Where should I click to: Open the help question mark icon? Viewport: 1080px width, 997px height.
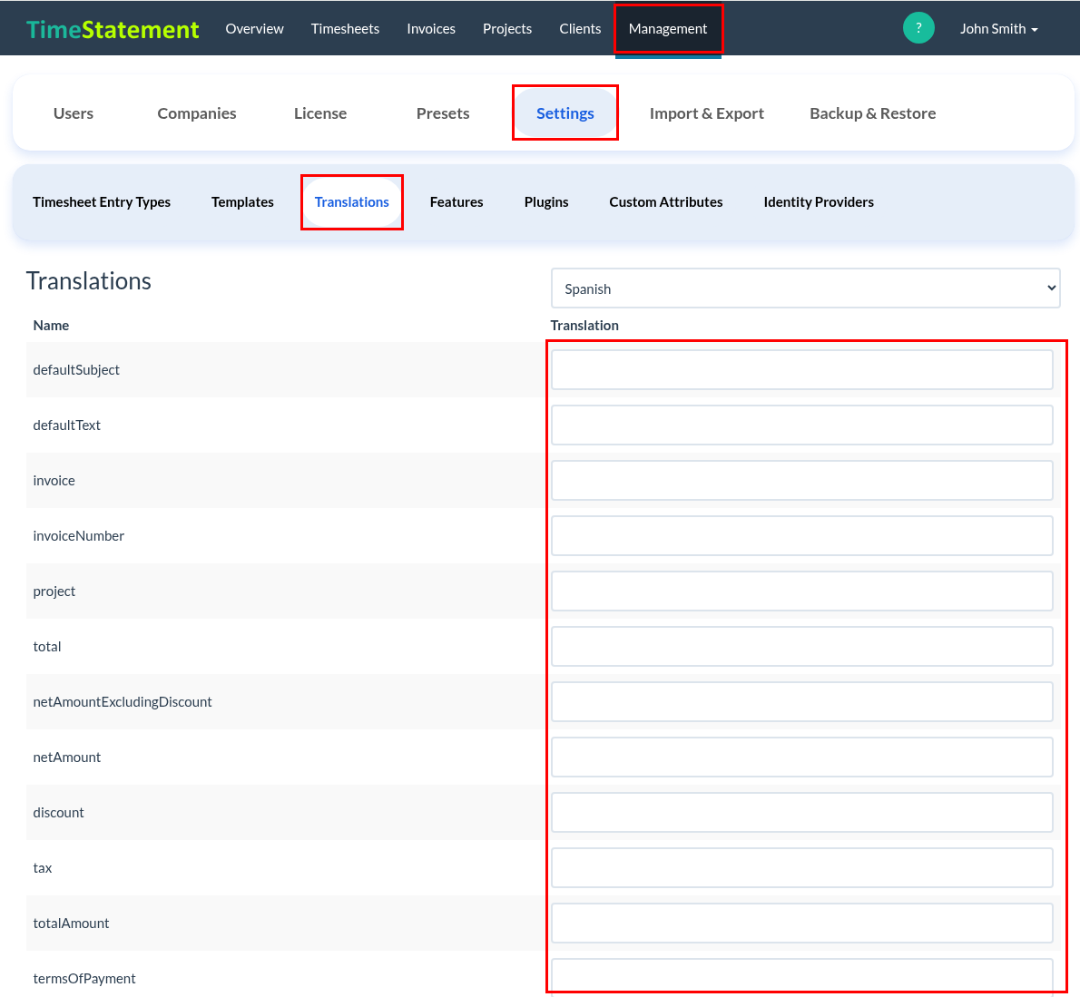coord(918,28)
